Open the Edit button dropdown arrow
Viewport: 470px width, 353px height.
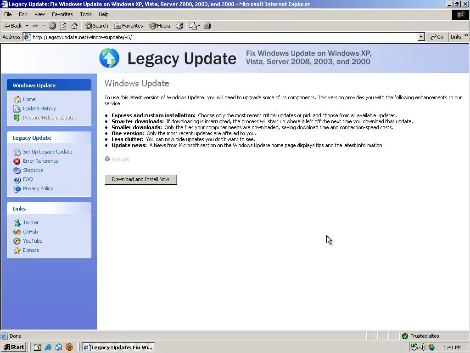199,26
